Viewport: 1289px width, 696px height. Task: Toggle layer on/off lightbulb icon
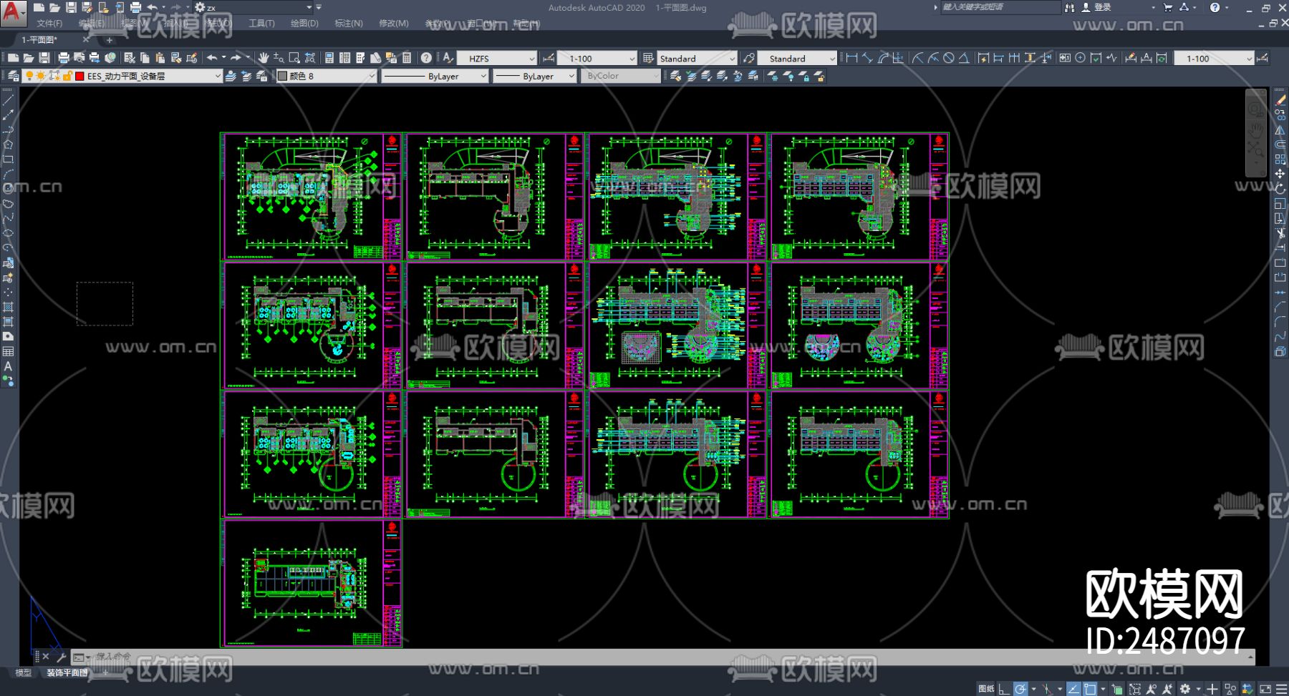(29, 76)
